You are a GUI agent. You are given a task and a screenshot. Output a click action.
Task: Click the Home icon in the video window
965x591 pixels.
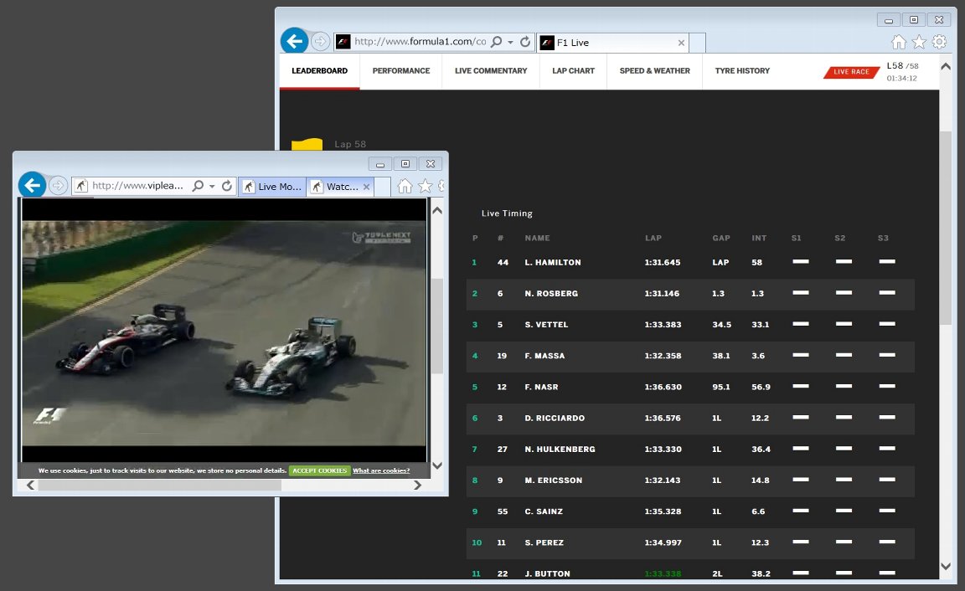coord(405,186)
